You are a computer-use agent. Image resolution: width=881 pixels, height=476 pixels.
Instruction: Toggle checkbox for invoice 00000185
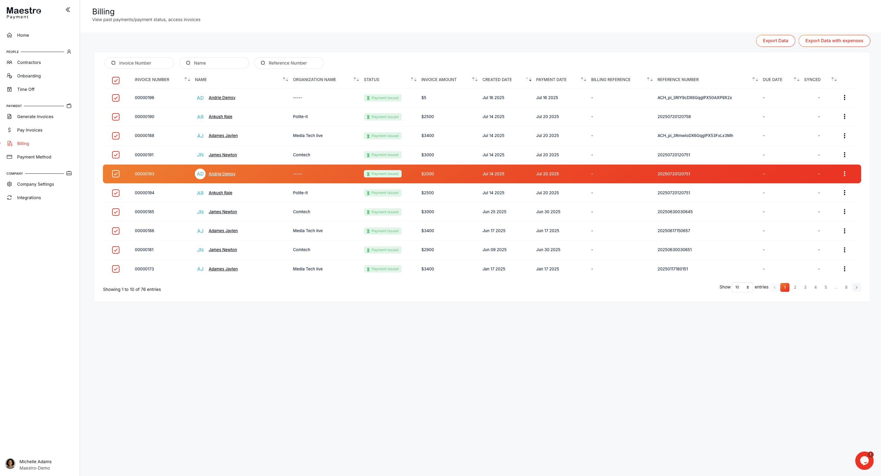tap(115, 212)
